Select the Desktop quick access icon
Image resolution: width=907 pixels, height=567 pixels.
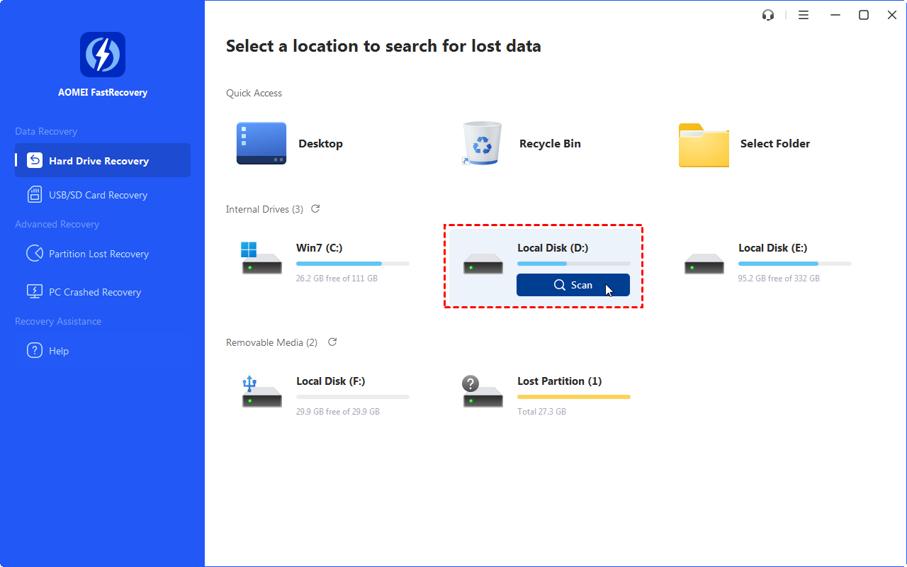click(x=261, y=143)
